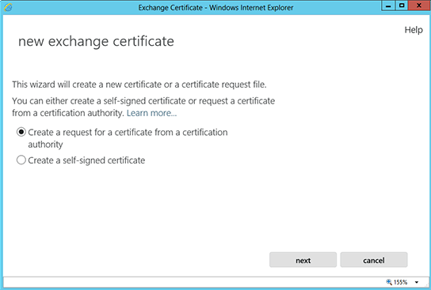Maximize the Exchange Certificate window

click(402, 6)
